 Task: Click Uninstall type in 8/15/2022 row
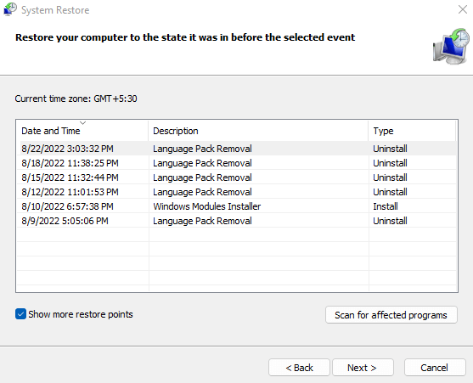(x=390, y=177)
